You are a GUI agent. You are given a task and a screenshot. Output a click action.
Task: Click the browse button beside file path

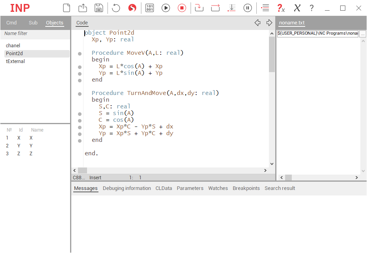363,34
